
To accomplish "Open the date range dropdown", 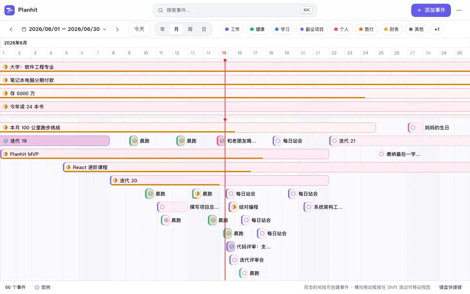I will coord(64,29).
